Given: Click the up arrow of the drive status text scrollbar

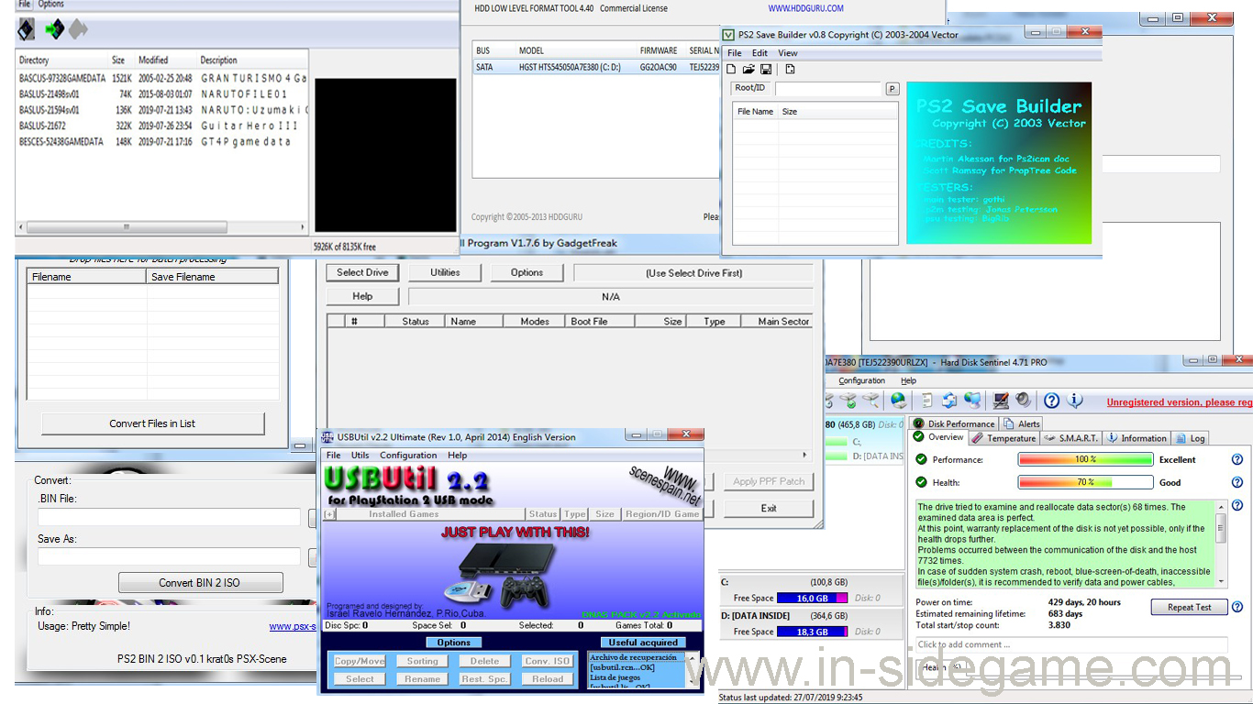Looking at the screenshot, I should pyautogui.click(x=1221, y=505).
